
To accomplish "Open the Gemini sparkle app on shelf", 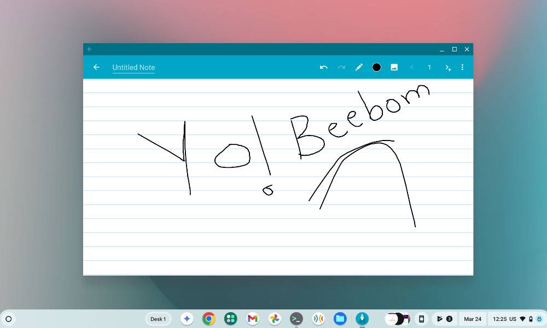I will [x=187, y=319].
